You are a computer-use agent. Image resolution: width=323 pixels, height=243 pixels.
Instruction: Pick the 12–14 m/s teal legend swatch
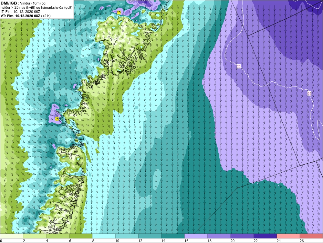point(150,236)
